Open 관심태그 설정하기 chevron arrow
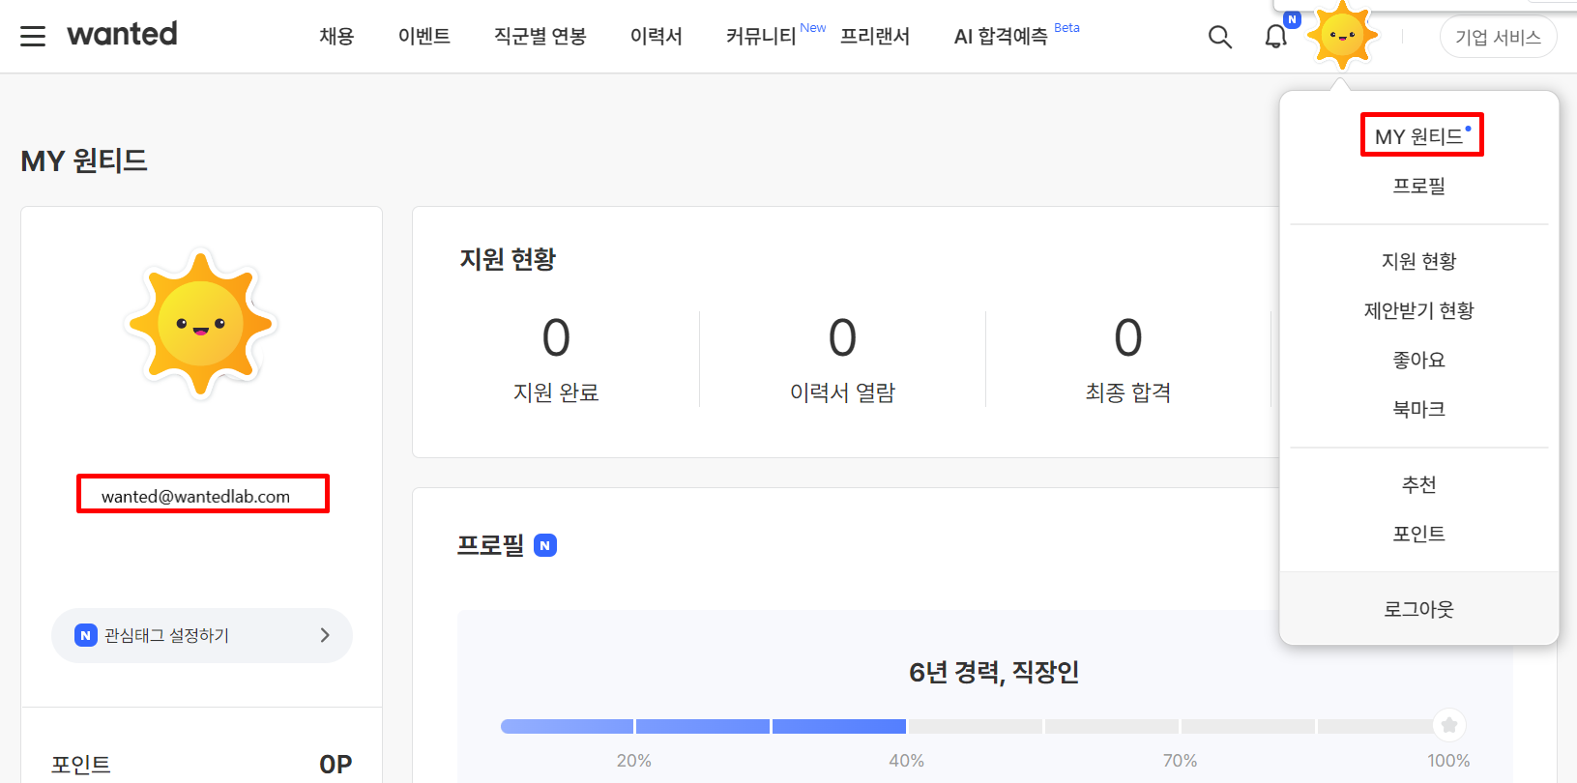 (325, 635)
